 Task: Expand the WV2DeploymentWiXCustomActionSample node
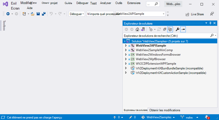click(x=126, y=73)
